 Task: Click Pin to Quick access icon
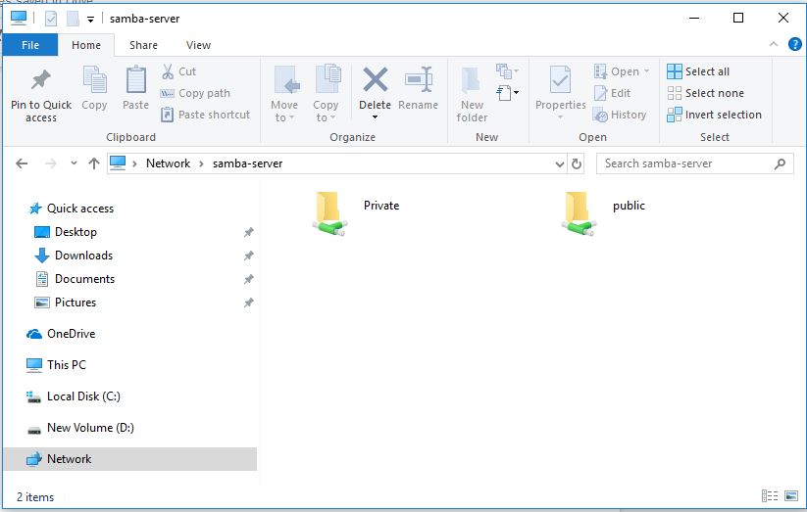click(40, 81)
